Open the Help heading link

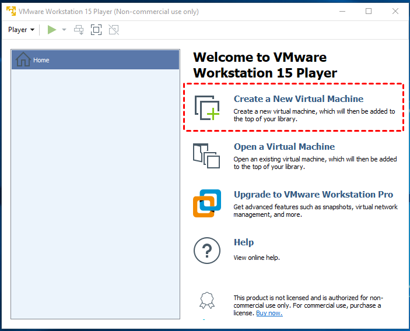pyautogui.click(x=244, y=242)
